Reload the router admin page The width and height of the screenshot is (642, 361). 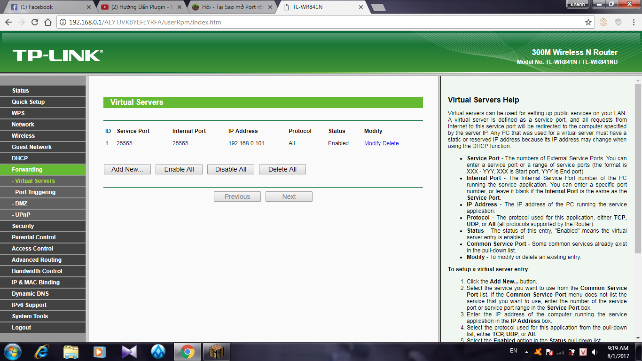pos(34,22)
